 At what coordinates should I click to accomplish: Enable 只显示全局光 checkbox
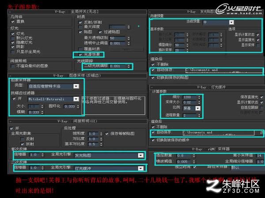[x=13, y=51]
